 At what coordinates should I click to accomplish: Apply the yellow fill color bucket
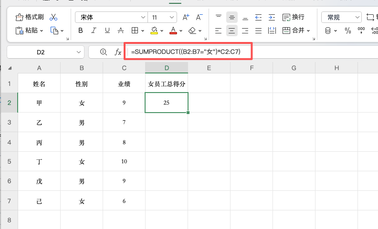coord(154,31)
